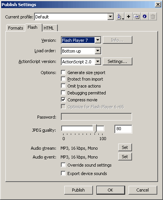Screen dimensions: 163x200
Task: Close the Publish Settings dialog
Action: tap(158, 5)
